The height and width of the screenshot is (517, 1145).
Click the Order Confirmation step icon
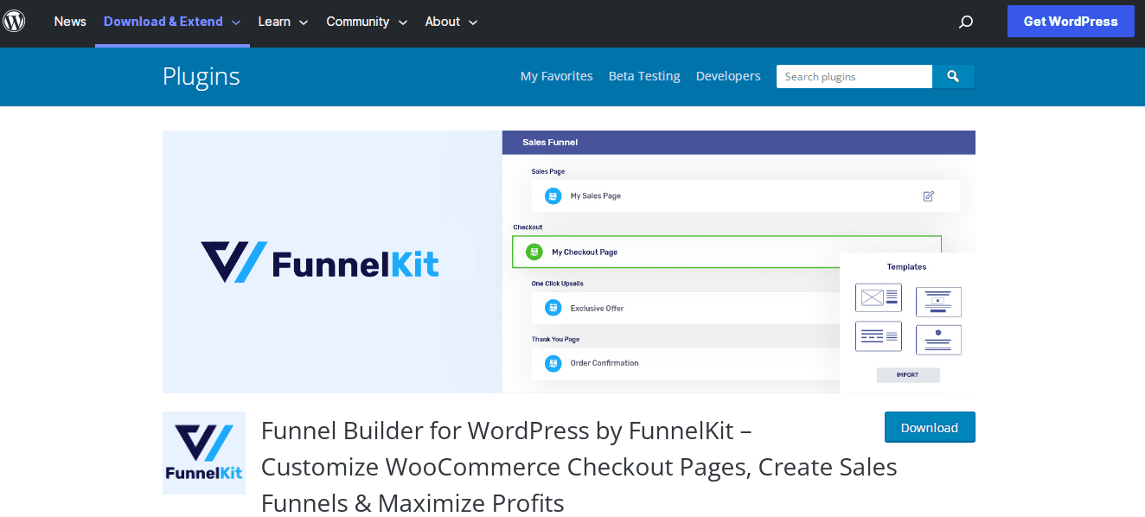(x=553, y=363)
